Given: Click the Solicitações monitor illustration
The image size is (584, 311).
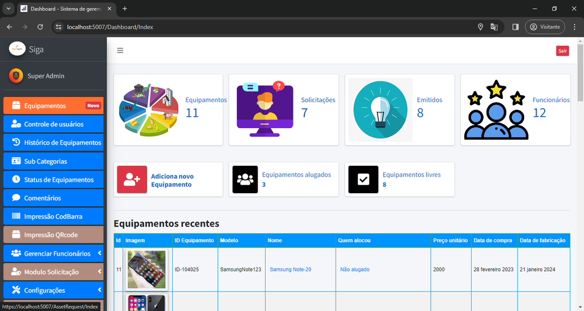Looking at the screenshot, I should (265, 109).
